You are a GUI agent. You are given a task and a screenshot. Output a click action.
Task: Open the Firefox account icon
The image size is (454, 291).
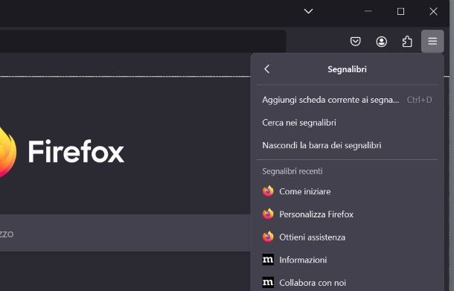click(381, 42)
